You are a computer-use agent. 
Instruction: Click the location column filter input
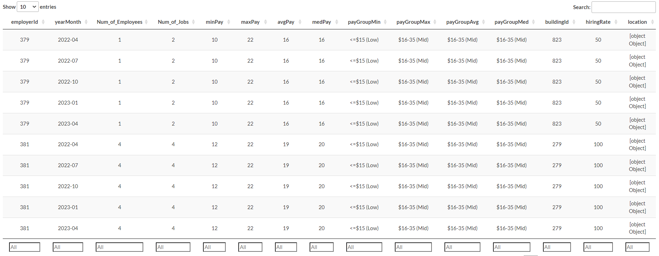pyautogui.click(x=637, y=247)
